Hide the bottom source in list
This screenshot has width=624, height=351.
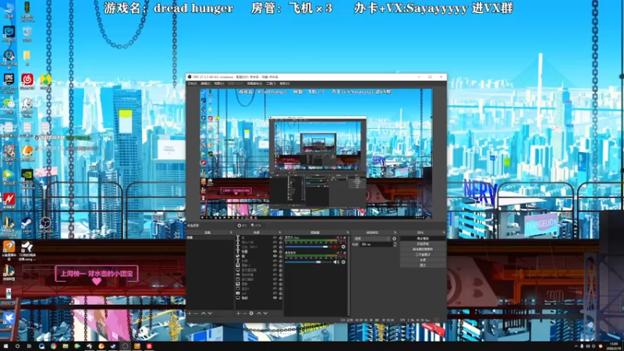pos(275,298)
